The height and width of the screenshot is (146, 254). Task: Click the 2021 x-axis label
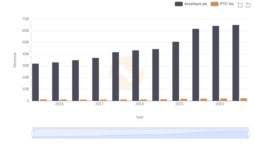point(180,104)
